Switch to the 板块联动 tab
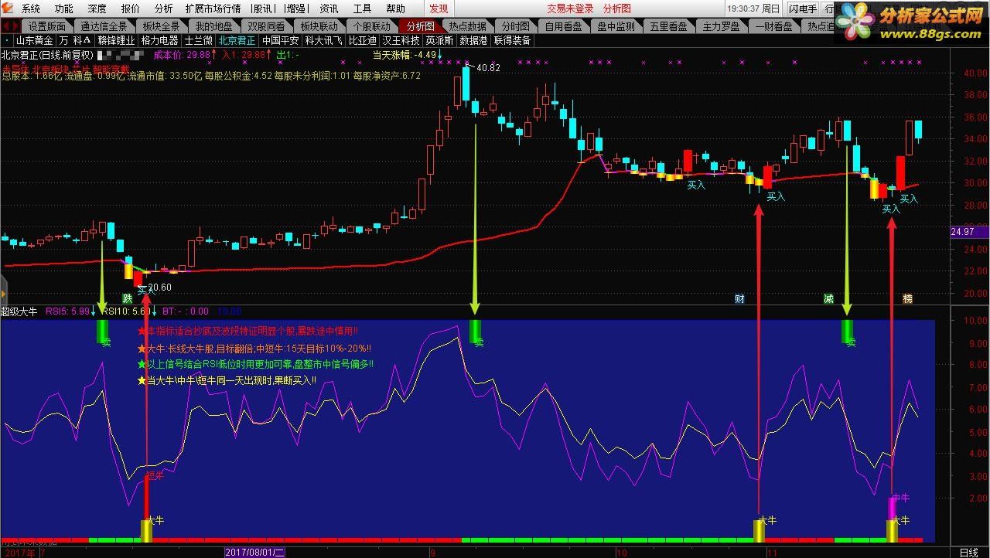990x558 pixels. coord(319,26)
